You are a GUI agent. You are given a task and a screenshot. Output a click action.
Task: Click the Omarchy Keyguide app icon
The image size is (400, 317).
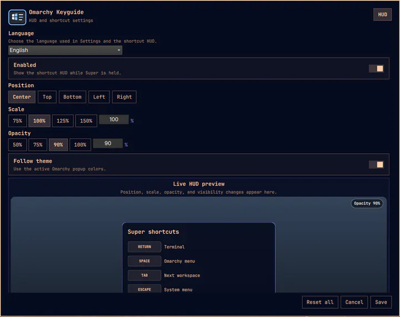point(17,17)
